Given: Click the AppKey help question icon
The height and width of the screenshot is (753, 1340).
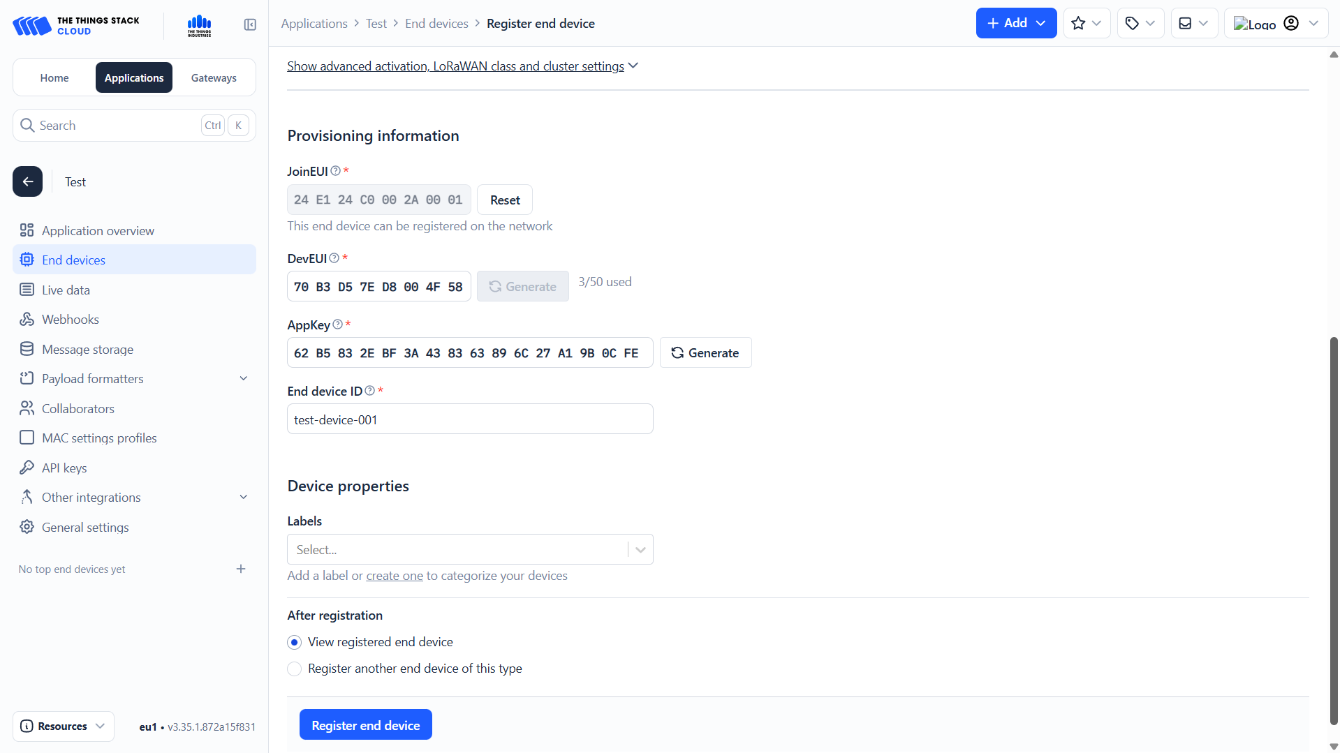Looking at the screenshot, I should [338, 325].
